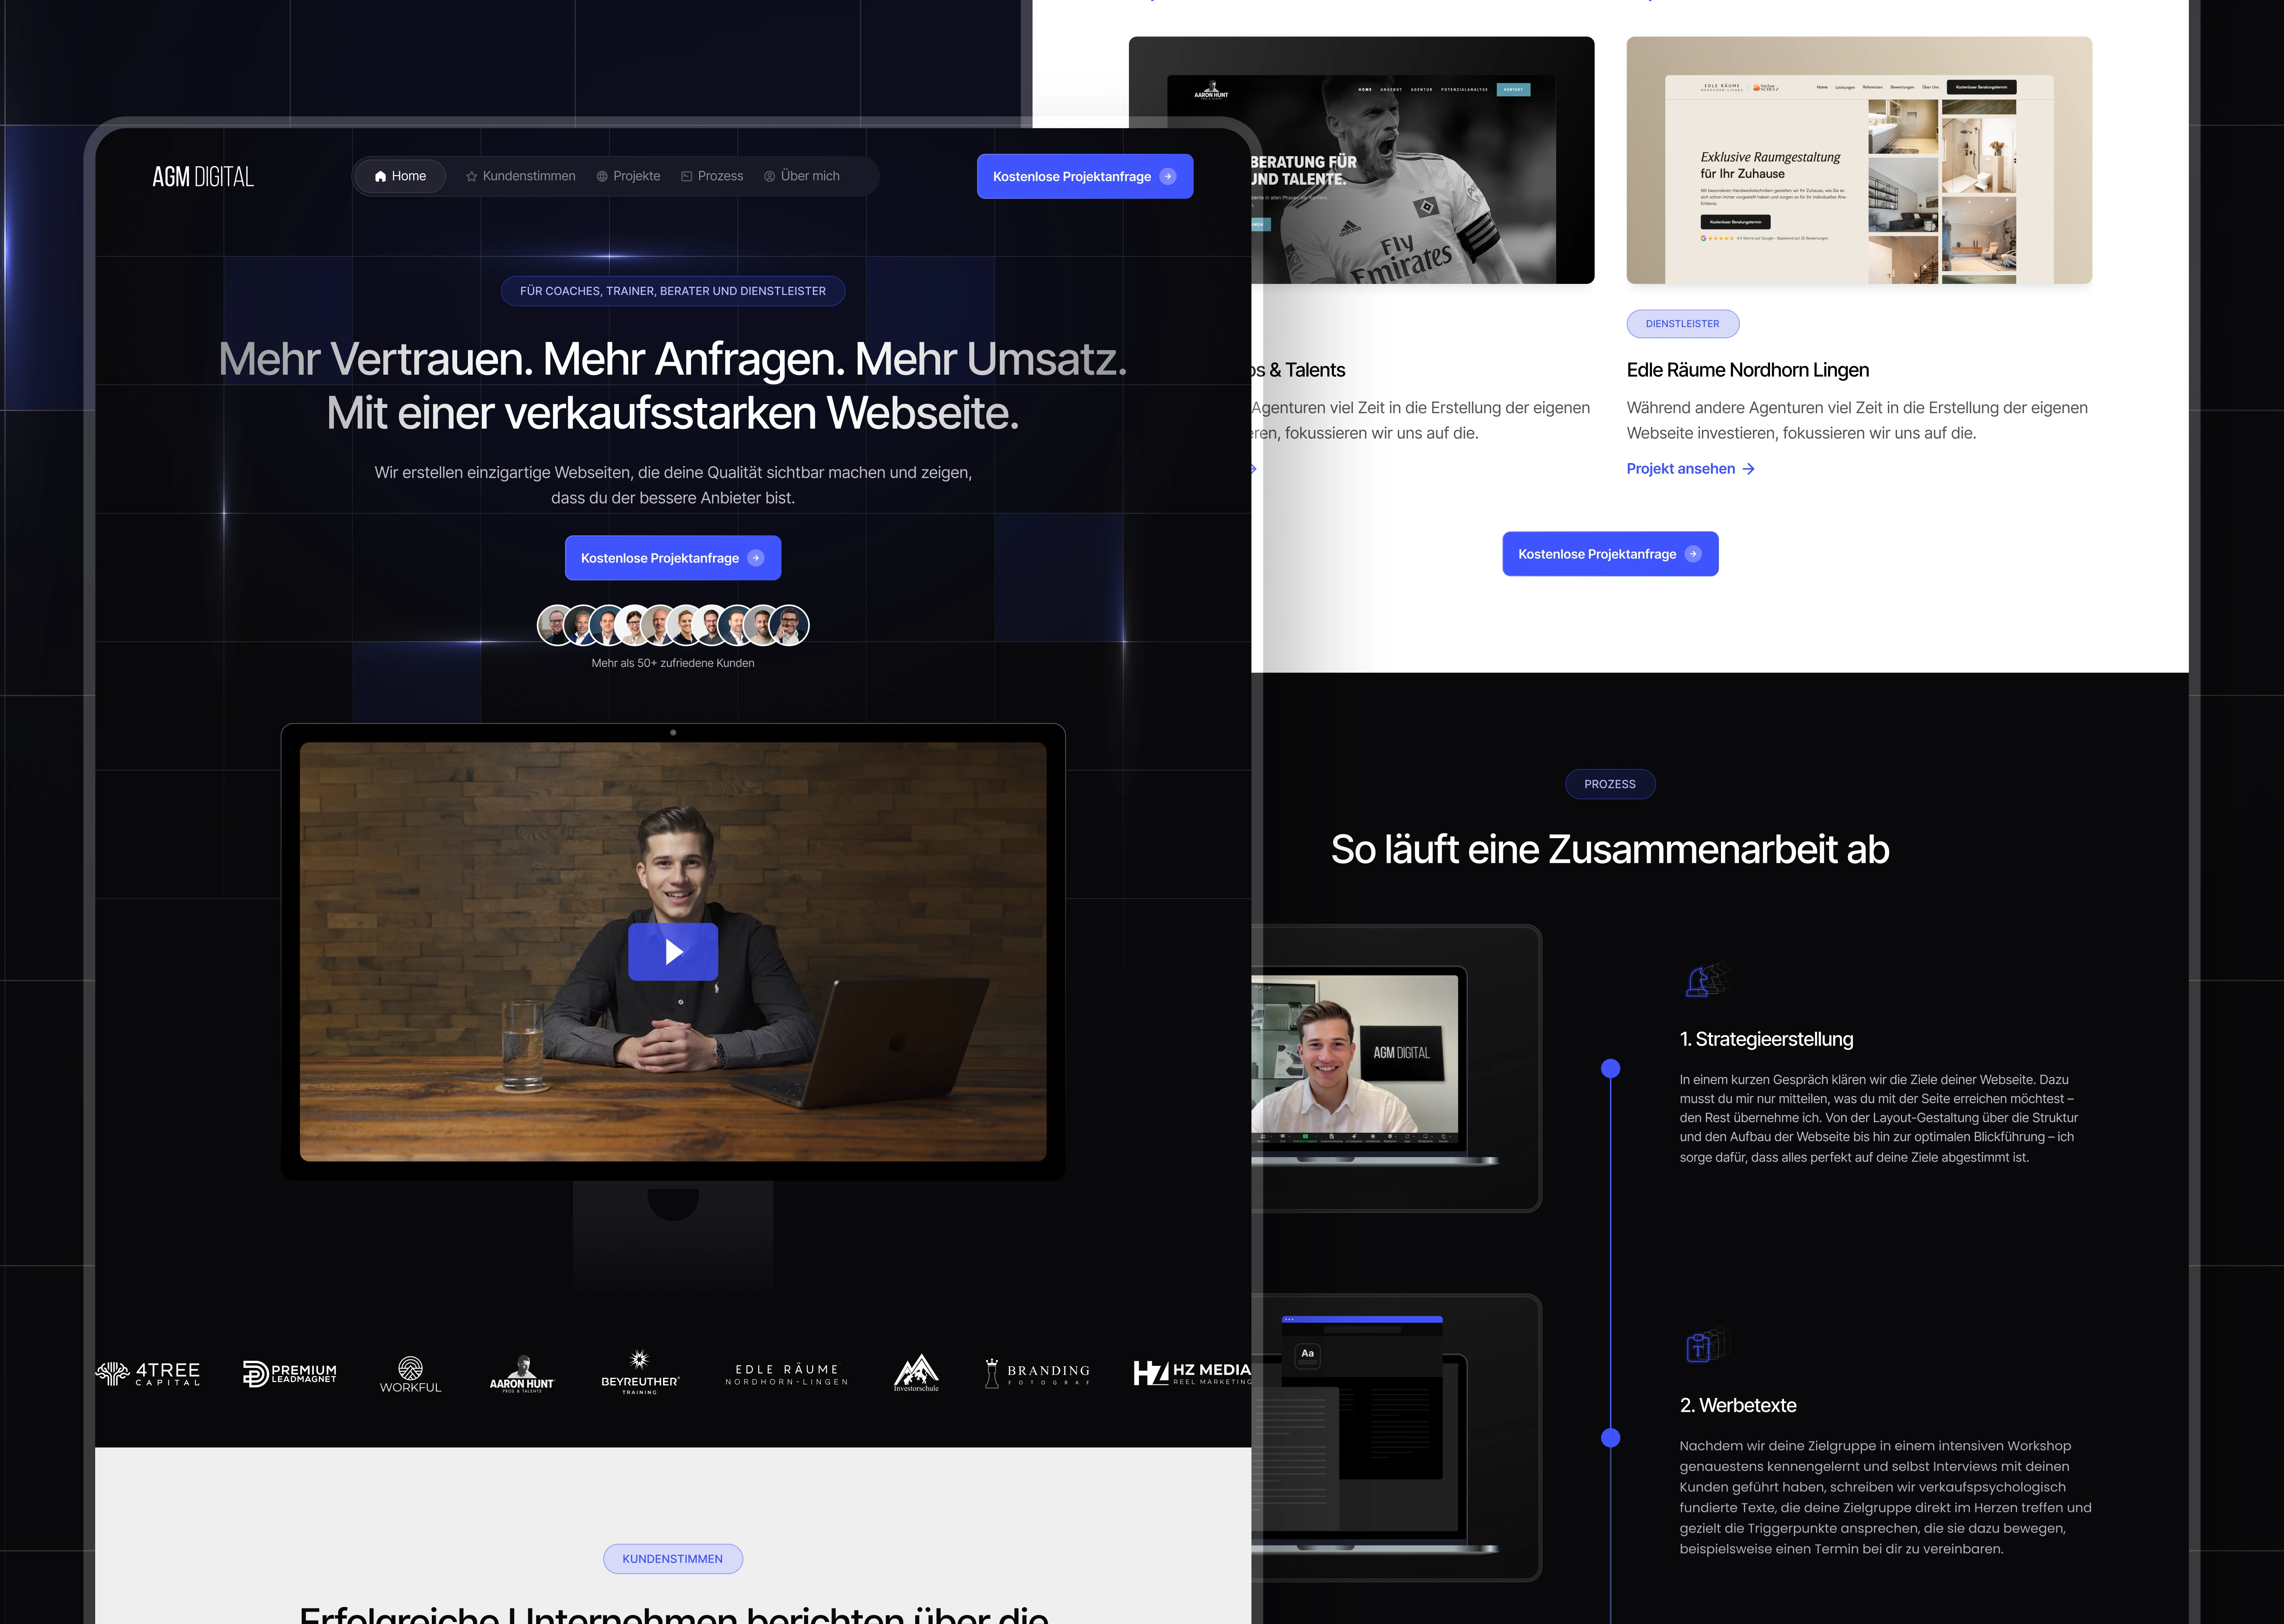Click the Workful logo
The width and height of the screenshot is (2284, 1624).
[411, 1374]
